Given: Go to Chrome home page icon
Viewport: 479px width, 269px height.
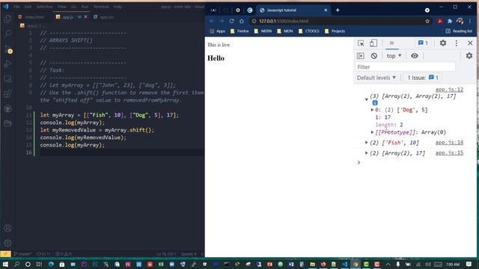Looking at the screenshot, I should tap(242, 21).
